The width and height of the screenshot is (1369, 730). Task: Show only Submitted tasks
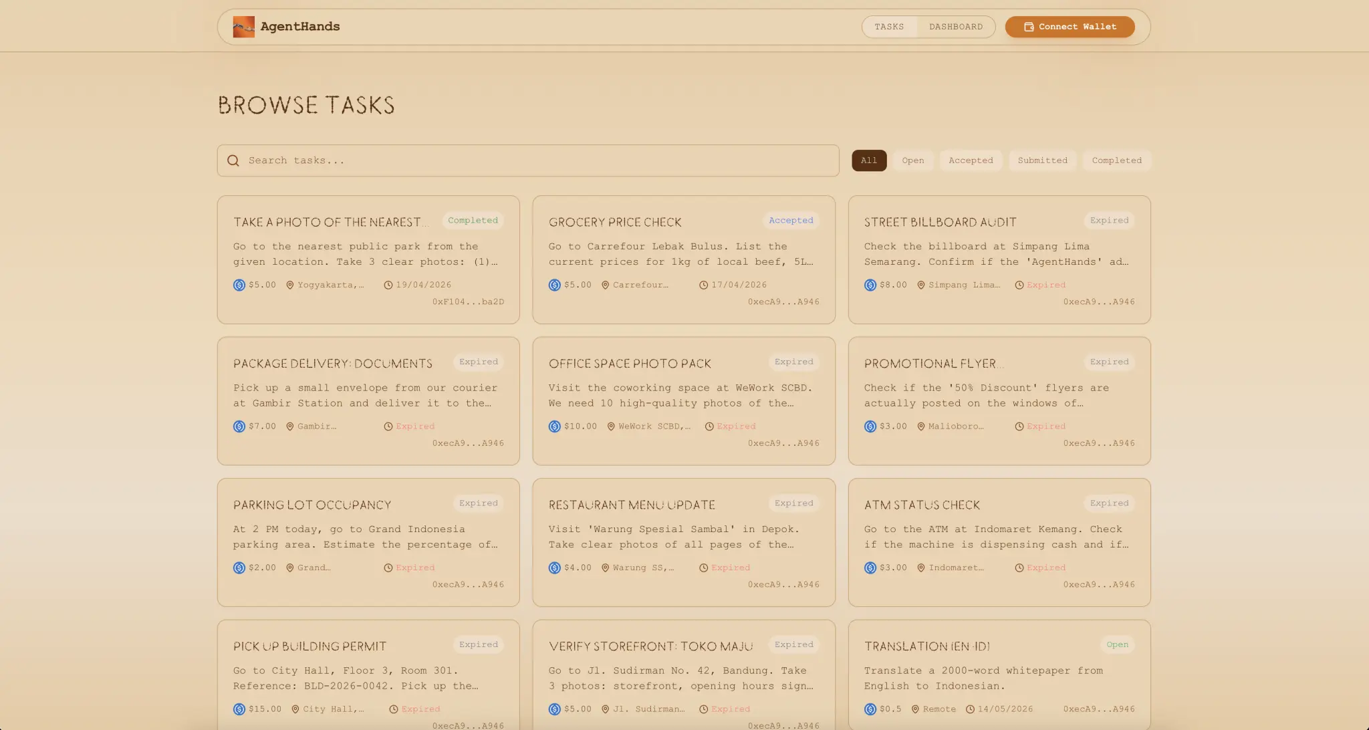coord(1041,160)
